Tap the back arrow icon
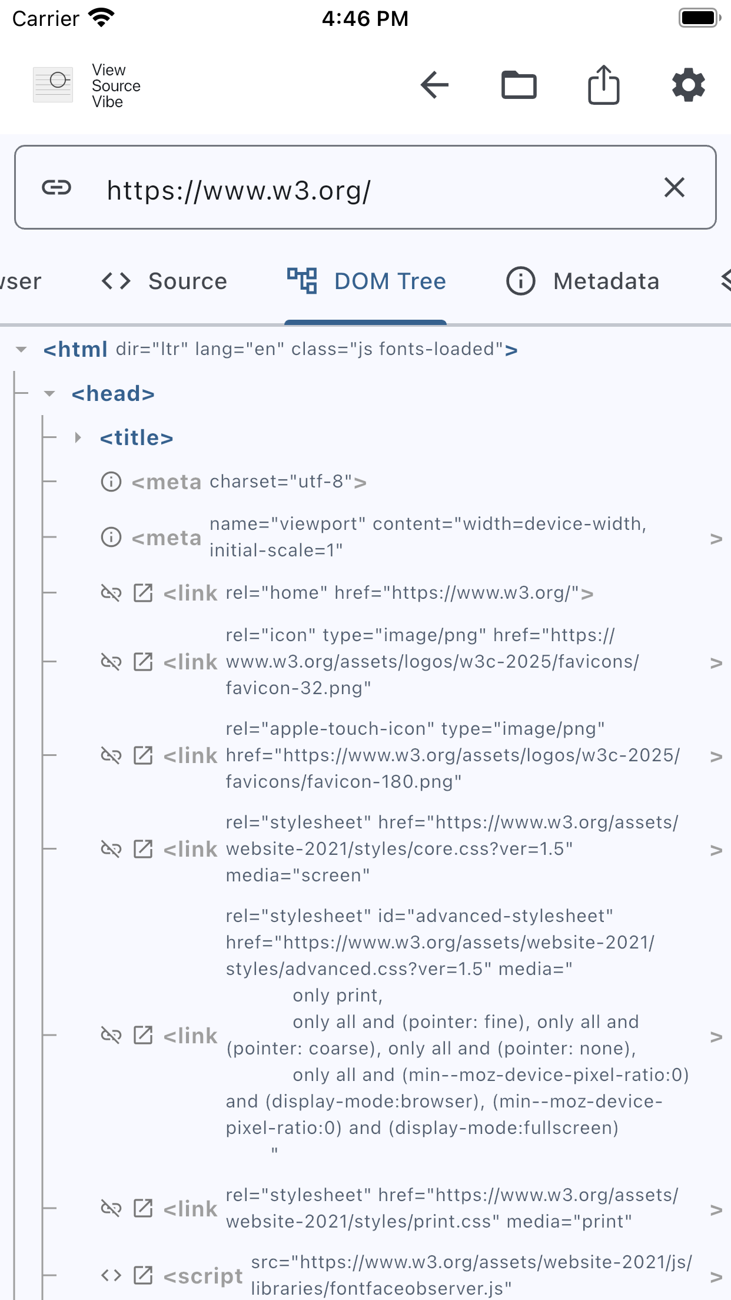This screenshot has height=1300, width=731. [x=434, y=85]
